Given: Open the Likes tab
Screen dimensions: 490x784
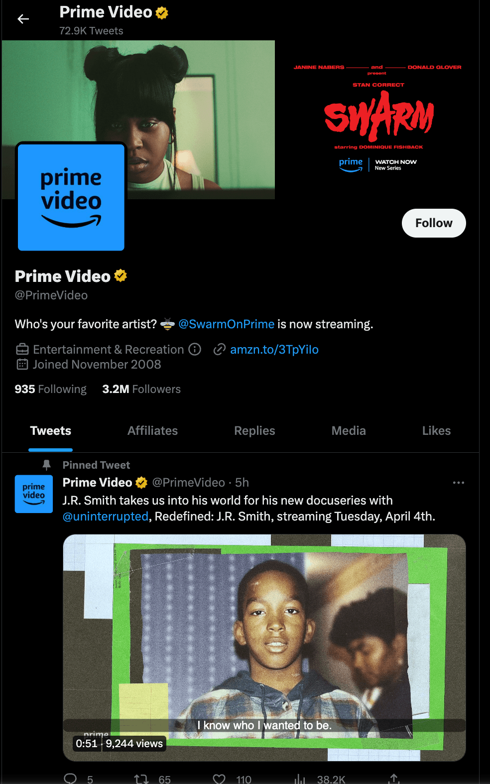Looking at the screenshot, I should (436, 431).
